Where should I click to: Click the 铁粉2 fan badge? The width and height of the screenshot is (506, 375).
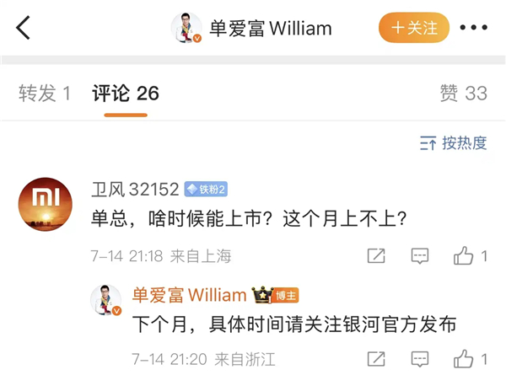tap(206, 190)
